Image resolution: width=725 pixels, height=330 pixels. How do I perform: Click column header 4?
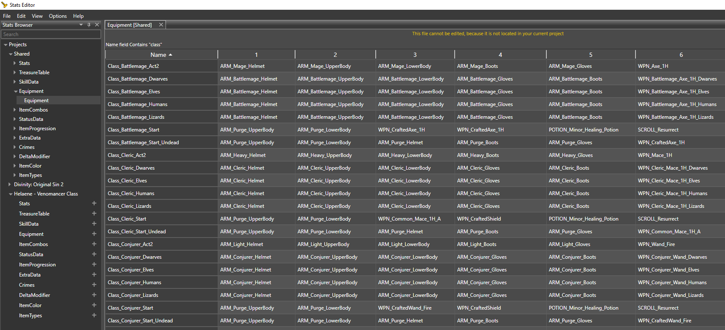pyautogui.click(x=500, y=55)
